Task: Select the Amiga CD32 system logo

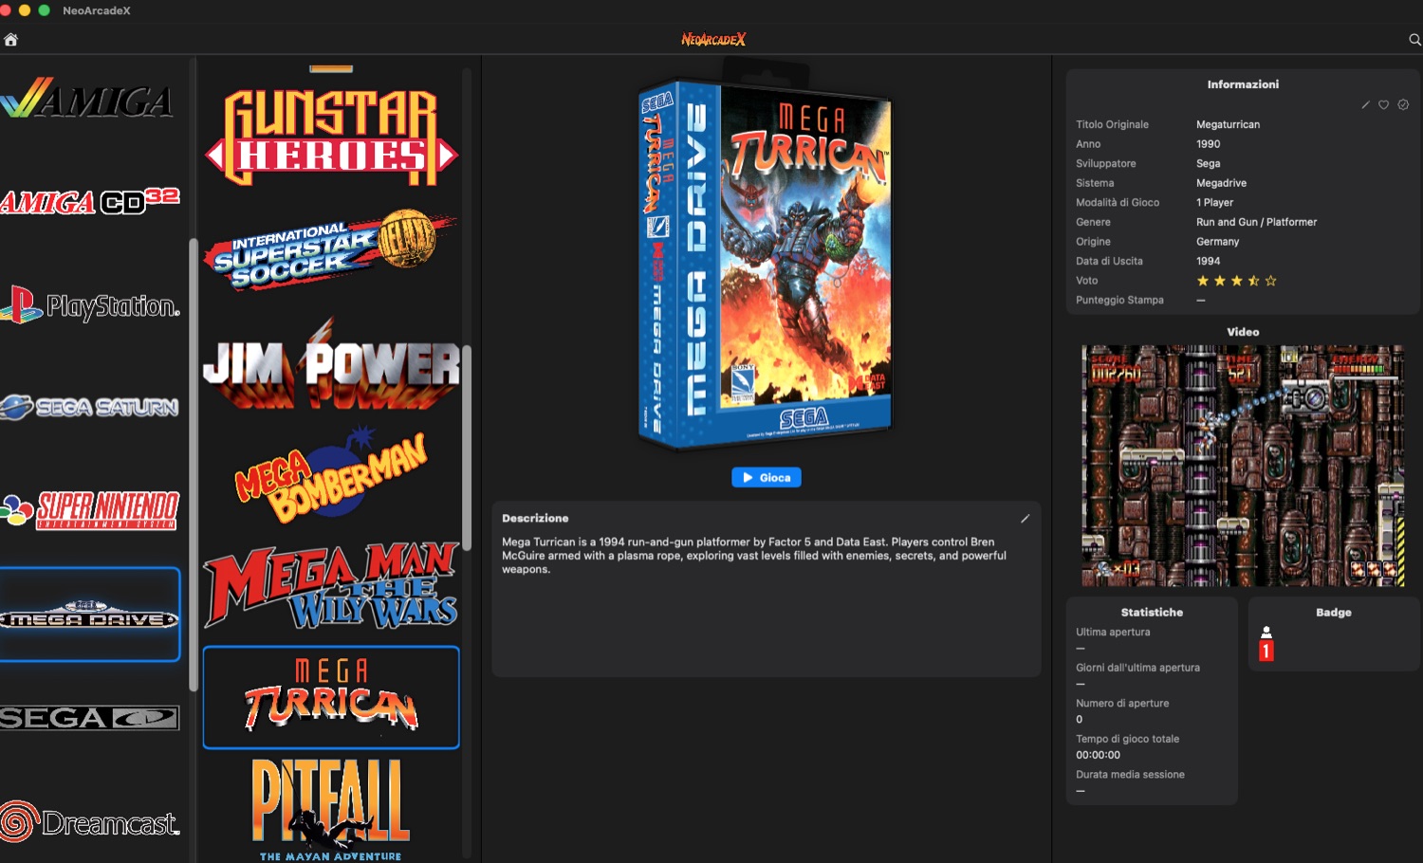Action: coord(90,200)
